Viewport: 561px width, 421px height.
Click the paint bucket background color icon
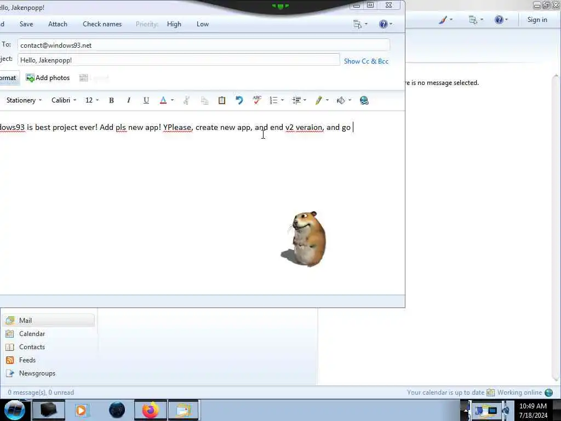point(341,101)
